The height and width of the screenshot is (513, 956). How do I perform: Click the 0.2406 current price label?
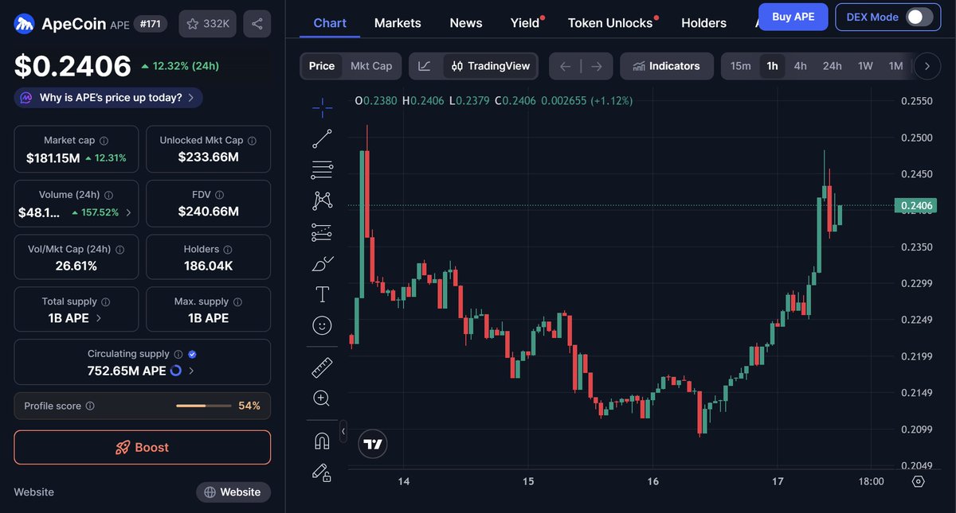[x=915, y=206]
